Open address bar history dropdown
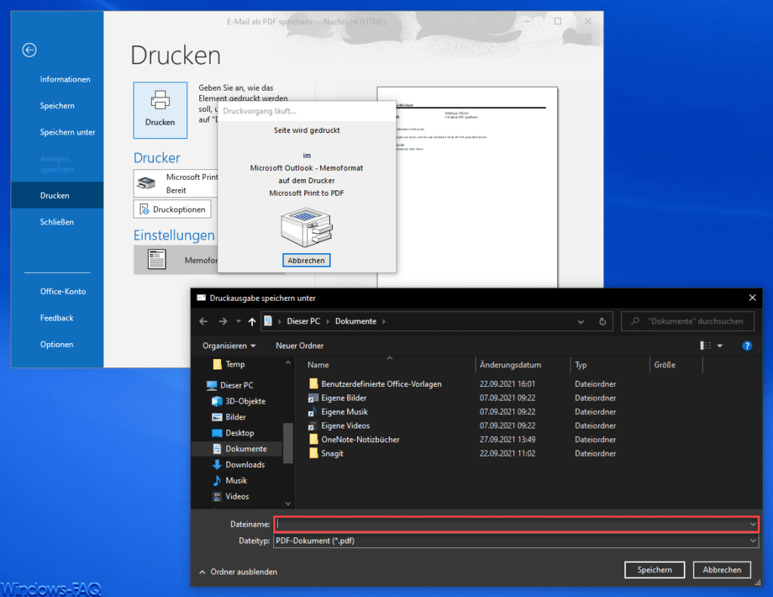 click(581, 322)
